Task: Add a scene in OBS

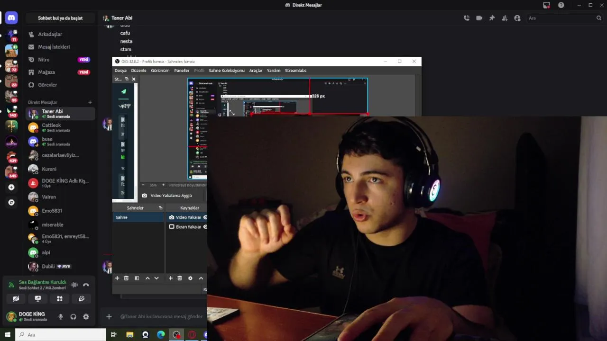Action: pos(117,278)
